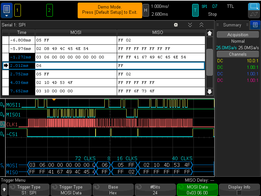Switch to the Summary tab
Screen dimensions: 261x196
point(232,25)
